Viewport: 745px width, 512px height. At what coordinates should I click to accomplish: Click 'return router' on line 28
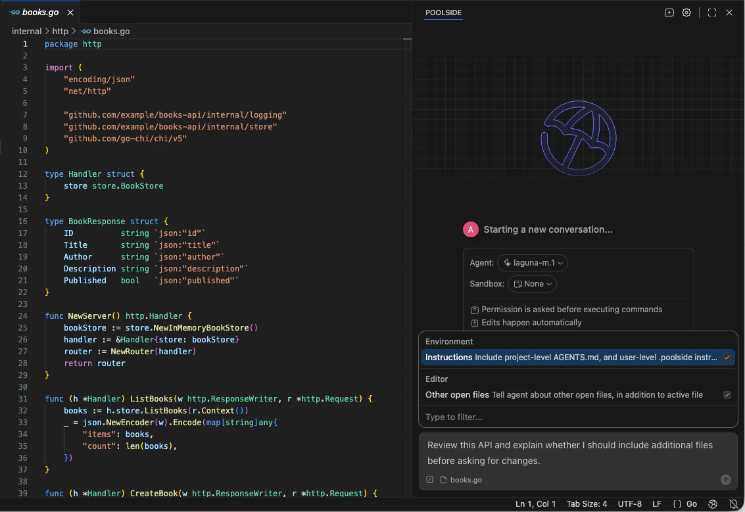[x=95, y=363]
